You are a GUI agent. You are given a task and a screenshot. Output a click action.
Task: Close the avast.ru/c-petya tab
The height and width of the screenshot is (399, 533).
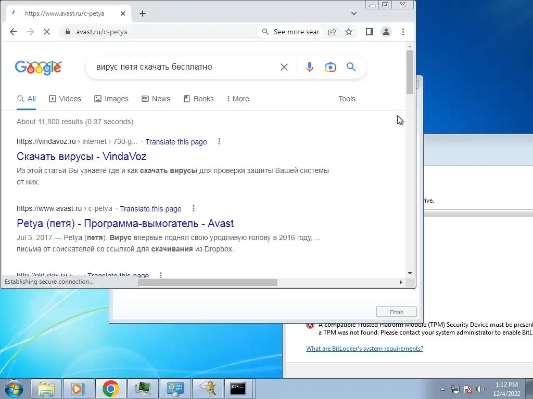pos(123,14)
